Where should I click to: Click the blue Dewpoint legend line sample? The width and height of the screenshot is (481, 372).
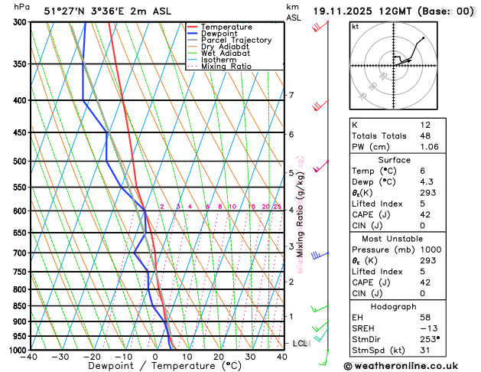pos(193,34)
